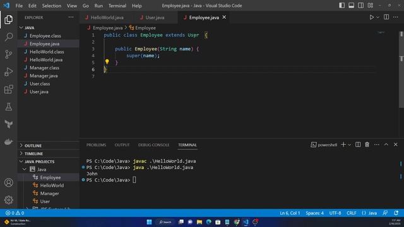Click taskbar Search box
The height and width of the screenshot is (227, 404).
tap(165, 222)
